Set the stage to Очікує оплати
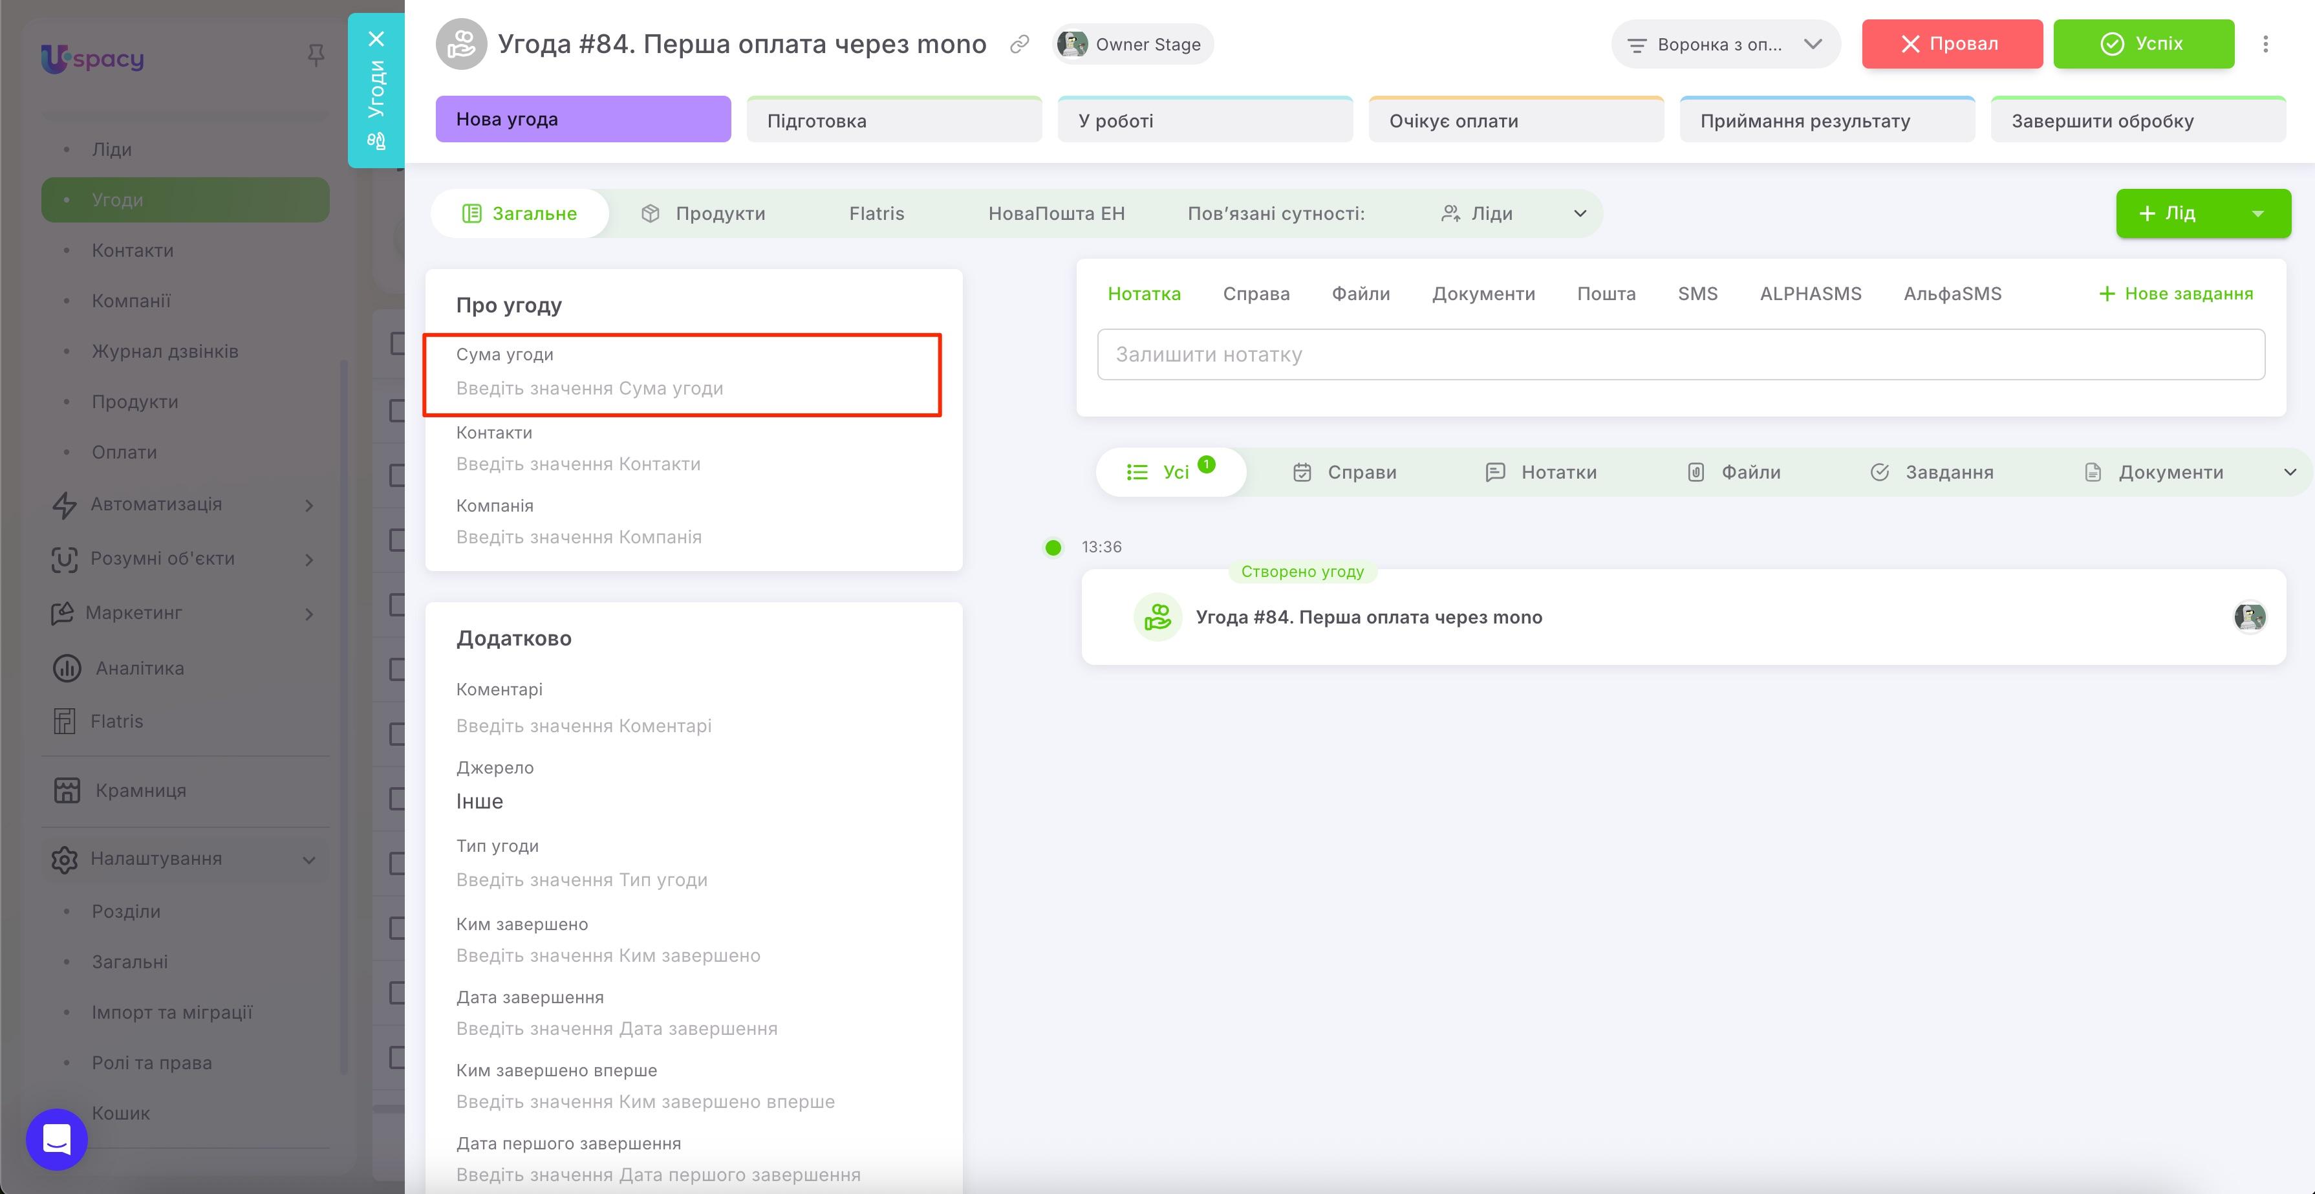 click(x=1516, y=120)
